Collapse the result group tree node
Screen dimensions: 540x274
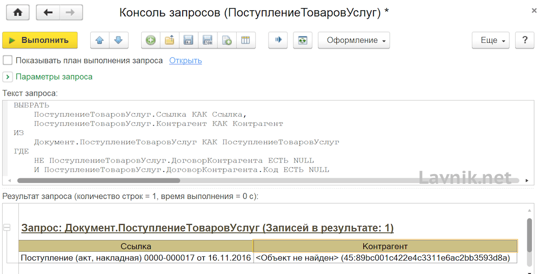(x=7, y=228)
